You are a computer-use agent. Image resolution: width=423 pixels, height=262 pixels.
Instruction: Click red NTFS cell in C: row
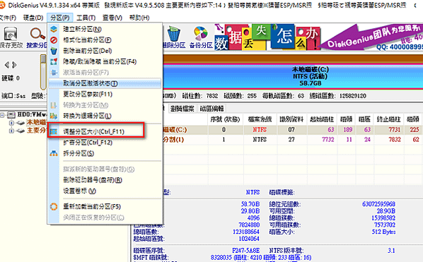coord(260,130)
